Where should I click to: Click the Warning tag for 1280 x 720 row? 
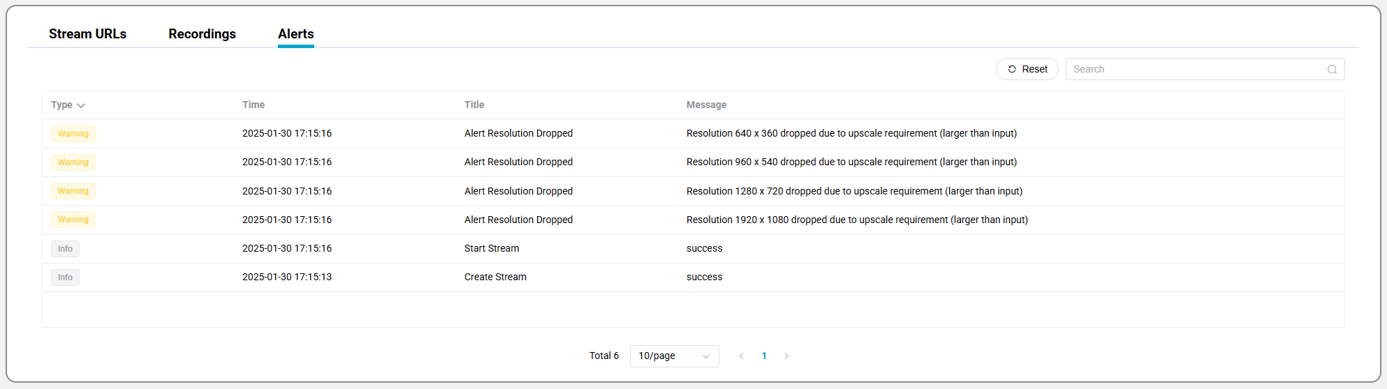(x=73, y=191)
